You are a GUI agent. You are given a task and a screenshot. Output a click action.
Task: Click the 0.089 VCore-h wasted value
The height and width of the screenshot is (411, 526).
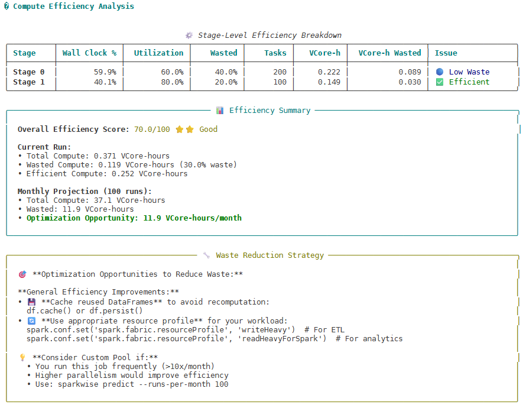tap(410, 72)
